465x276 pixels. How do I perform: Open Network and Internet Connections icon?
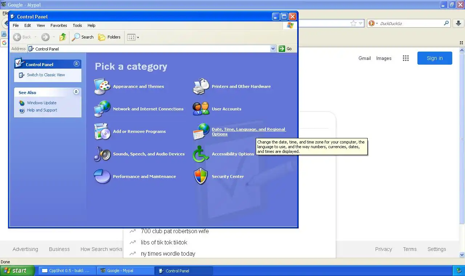pos(102,109)
